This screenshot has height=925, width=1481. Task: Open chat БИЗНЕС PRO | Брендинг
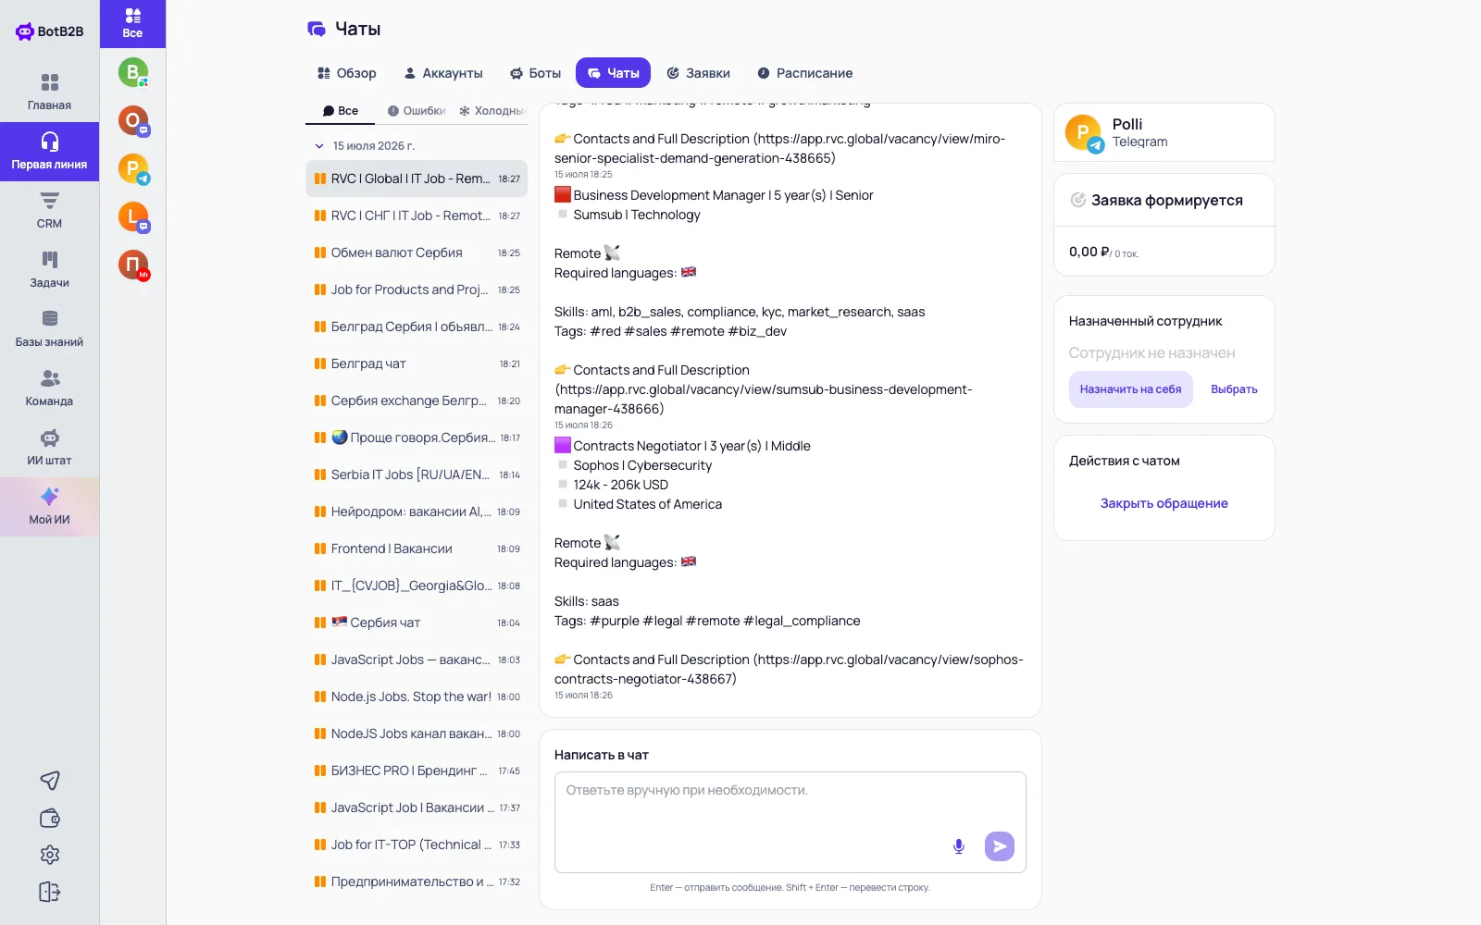coord(417,771)
